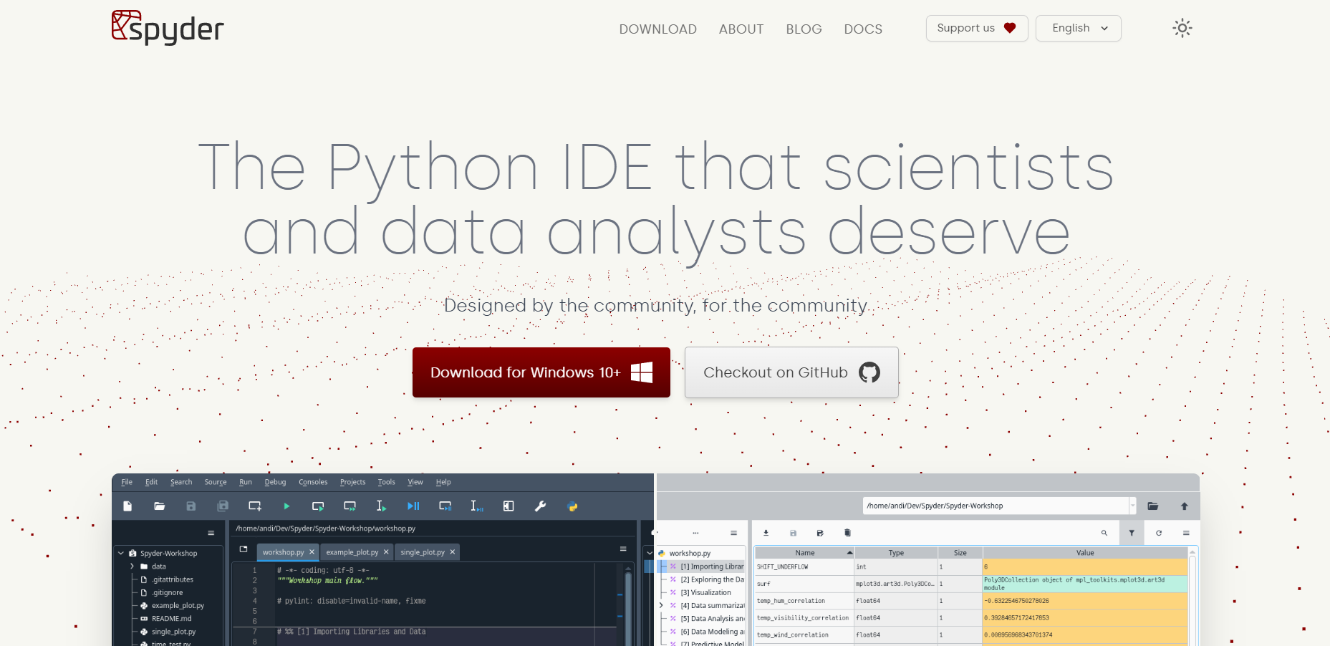Click the go to parent directory arrow
The height and width of the screenshot is (646, 1330).
[1184, 506]
